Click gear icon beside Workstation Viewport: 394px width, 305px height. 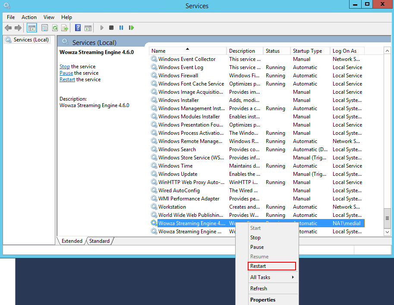154,207
